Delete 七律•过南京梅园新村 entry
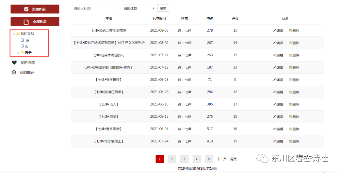Viewport: 339px width, 173px height. click(x=294, y=55)
